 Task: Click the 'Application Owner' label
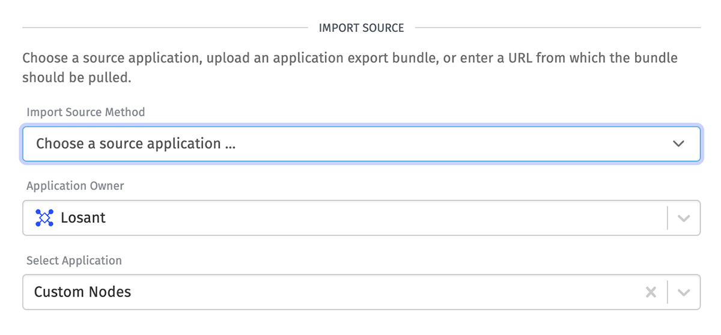coord(75,186)
